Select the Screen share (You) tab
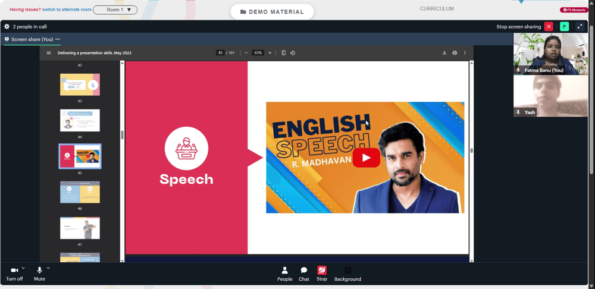The image size is (595, 289). coord(32,39)
